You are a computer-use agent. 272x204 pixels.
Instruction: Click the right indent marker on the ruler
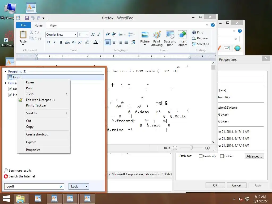(190, 57)
